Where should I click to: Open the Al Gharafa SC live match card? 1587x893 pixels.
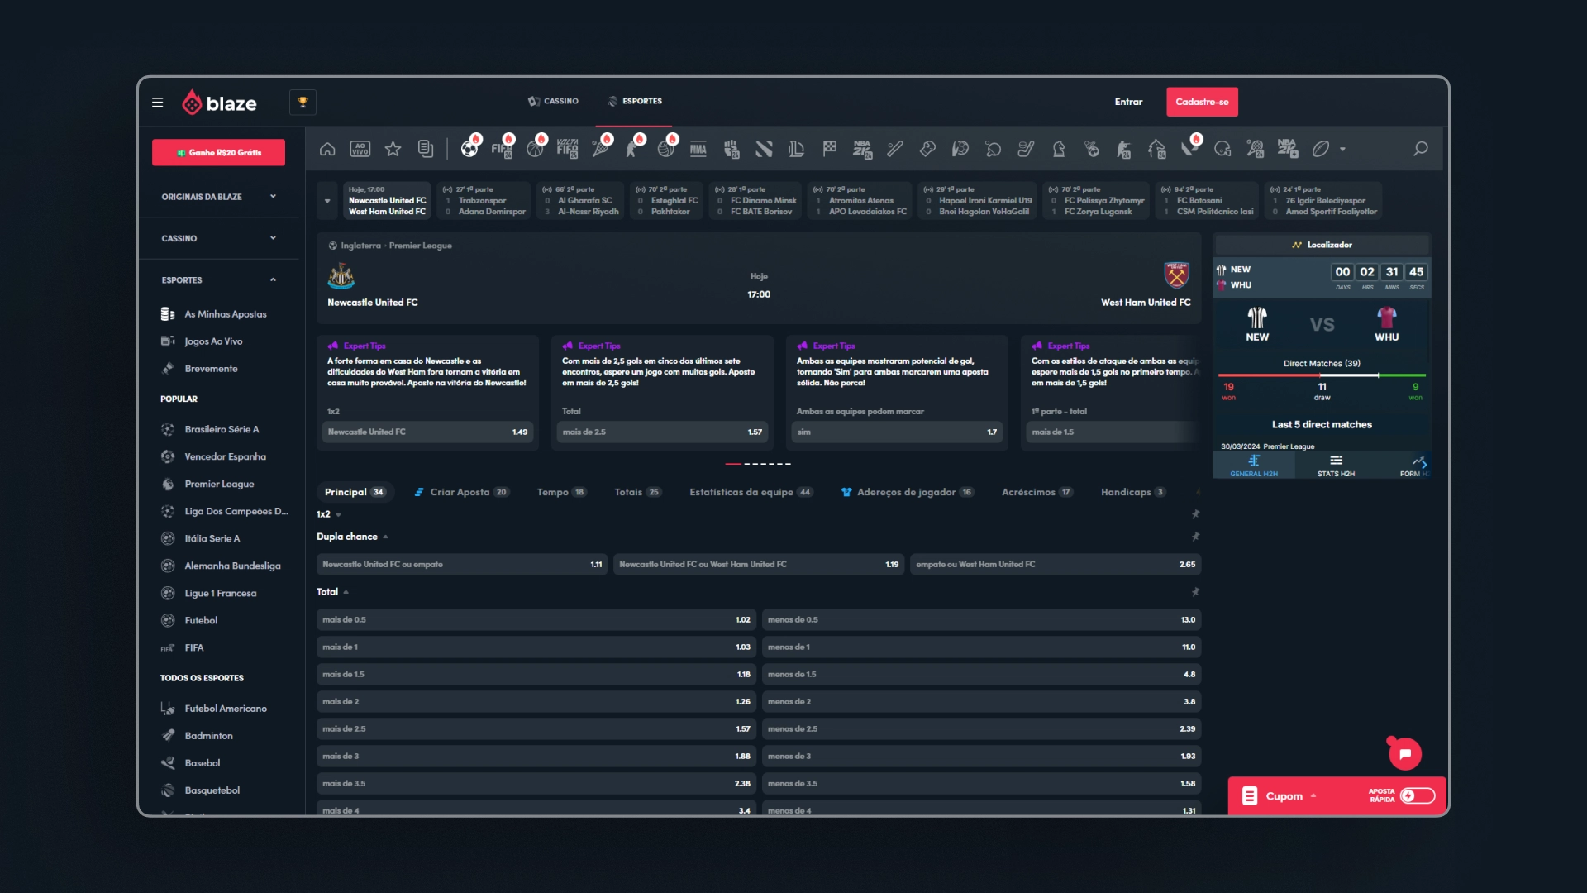point(580,201)
